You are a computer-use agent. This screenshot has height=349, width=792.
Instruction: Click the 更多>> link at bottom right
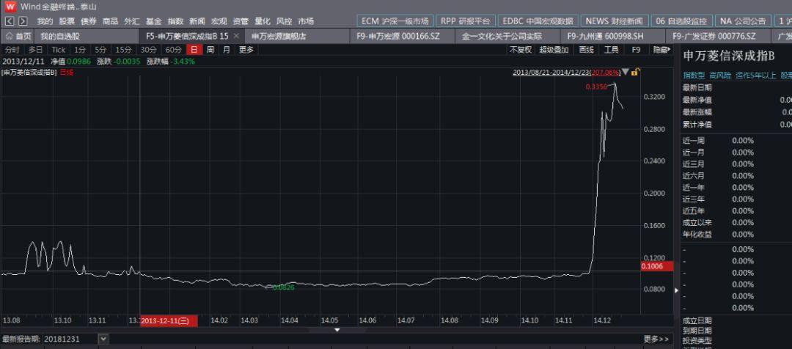(x=656, y=339)
